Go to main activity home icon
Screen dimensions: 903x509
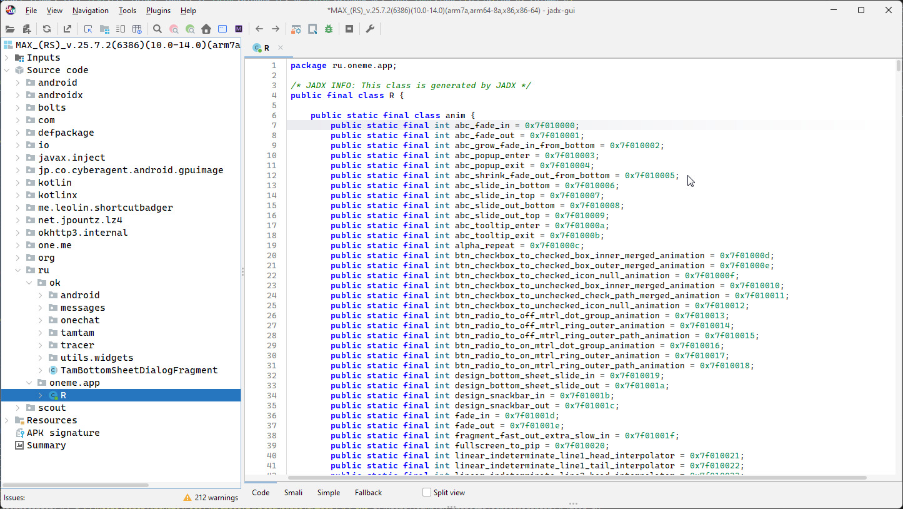click(206, 29)
